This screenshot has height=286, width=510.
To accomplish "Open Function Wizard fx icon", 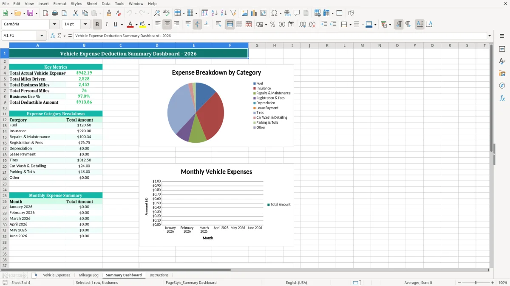I will (53, 36).
